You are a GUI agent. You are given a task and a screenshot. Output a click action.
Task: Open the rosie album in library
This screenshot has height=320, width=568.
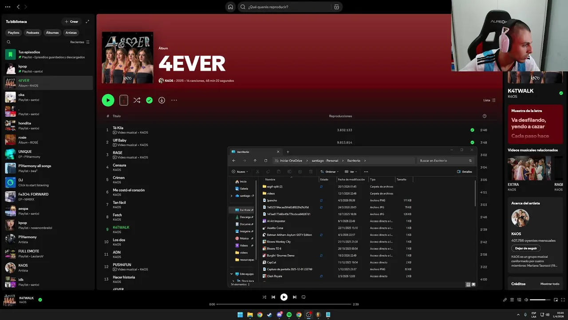[48, 140]
